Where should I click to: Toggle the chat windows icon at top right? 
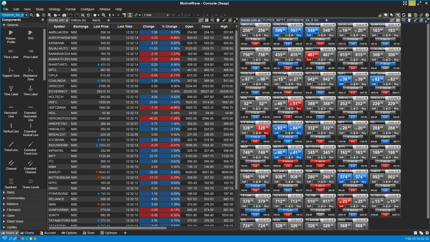(x=386, y=15)
